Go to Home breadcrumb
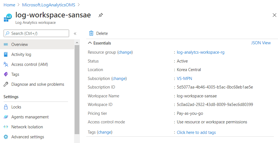278x143 pixels. click(9, 5)
